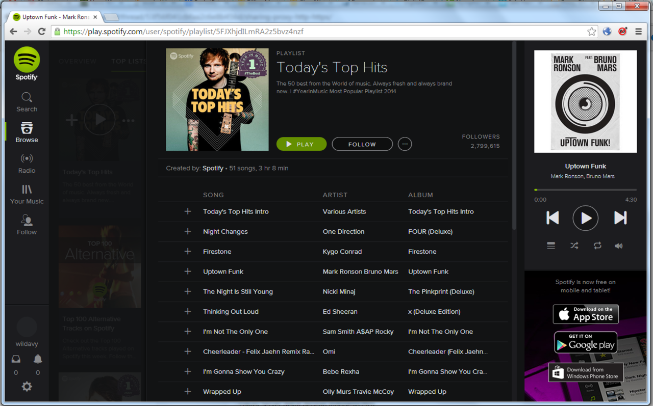Add Thinking Out Loud with plus icon

(x=188, y=311)
